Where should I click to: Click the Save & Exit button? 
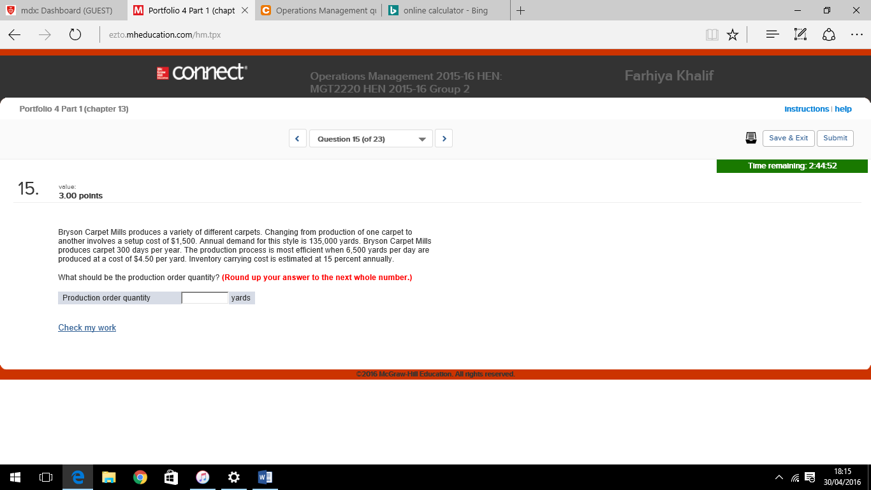[x=788, y=138]
